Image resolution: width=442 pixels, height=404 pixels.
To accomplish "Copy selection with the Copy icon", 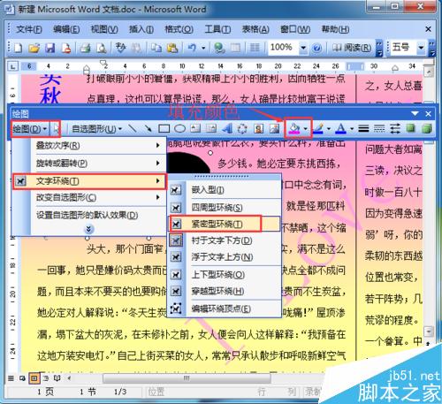I will pyautogui.click(x=156, y=48).
